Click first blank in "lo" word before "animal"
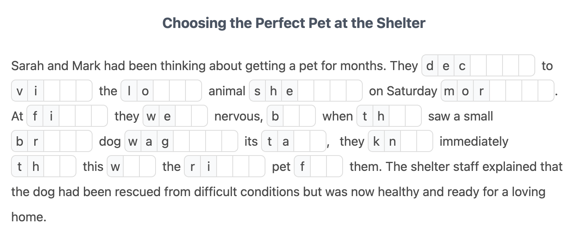Viewport: 586px width, 241px height. [161, 91]
